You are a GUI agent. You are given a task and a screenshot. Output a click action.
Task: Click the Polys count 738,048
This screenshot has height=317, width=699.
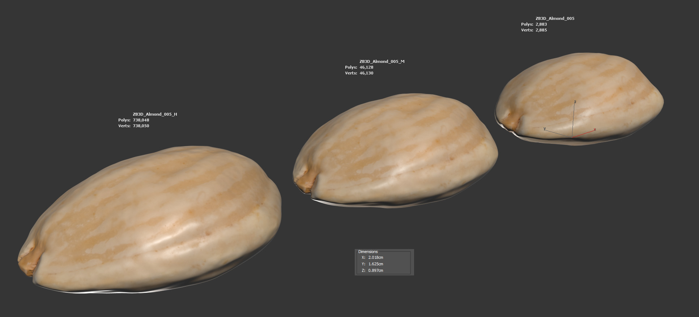coord(141,120)
